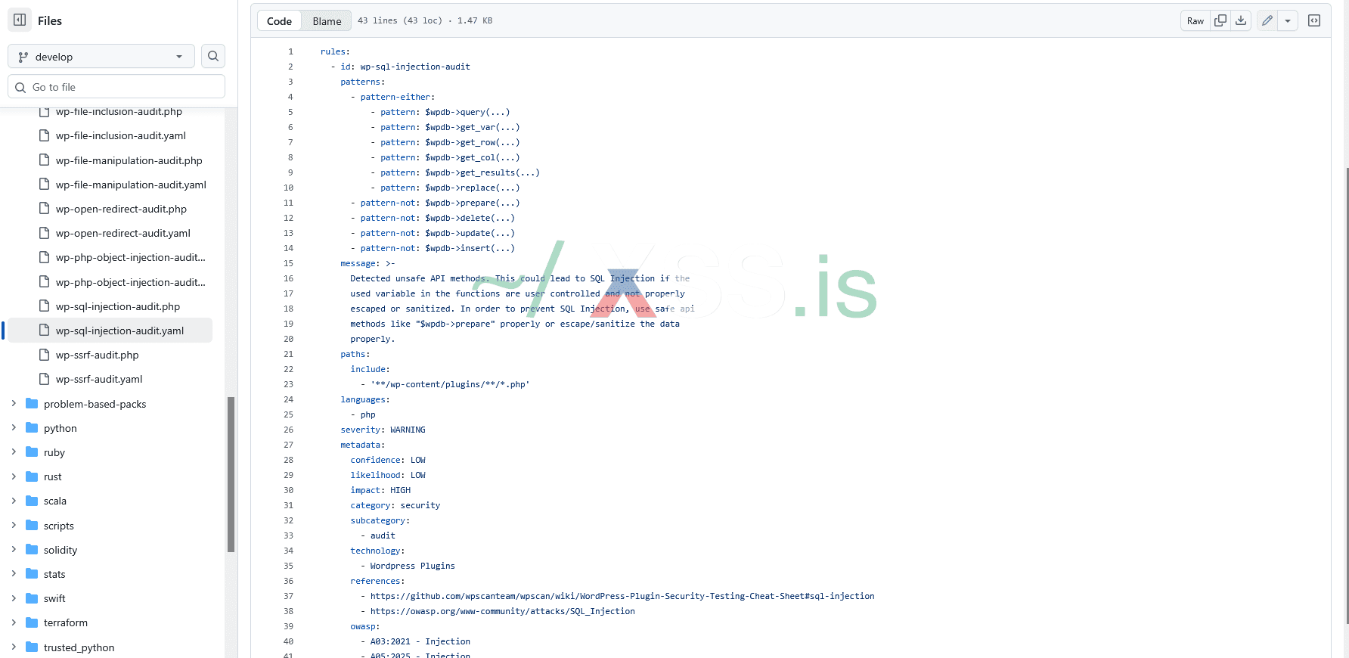The height and width of the screenshot is (658, 1349).
Task: Click file icon of wp-sql-injection-audit.php
Action: 44,306
